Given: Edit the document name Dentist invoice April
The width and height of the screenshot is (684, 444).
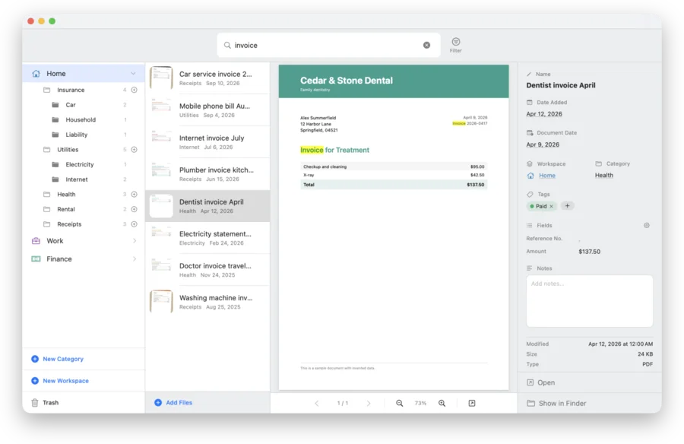Looking at the screenshot, I should pos(561,85).
